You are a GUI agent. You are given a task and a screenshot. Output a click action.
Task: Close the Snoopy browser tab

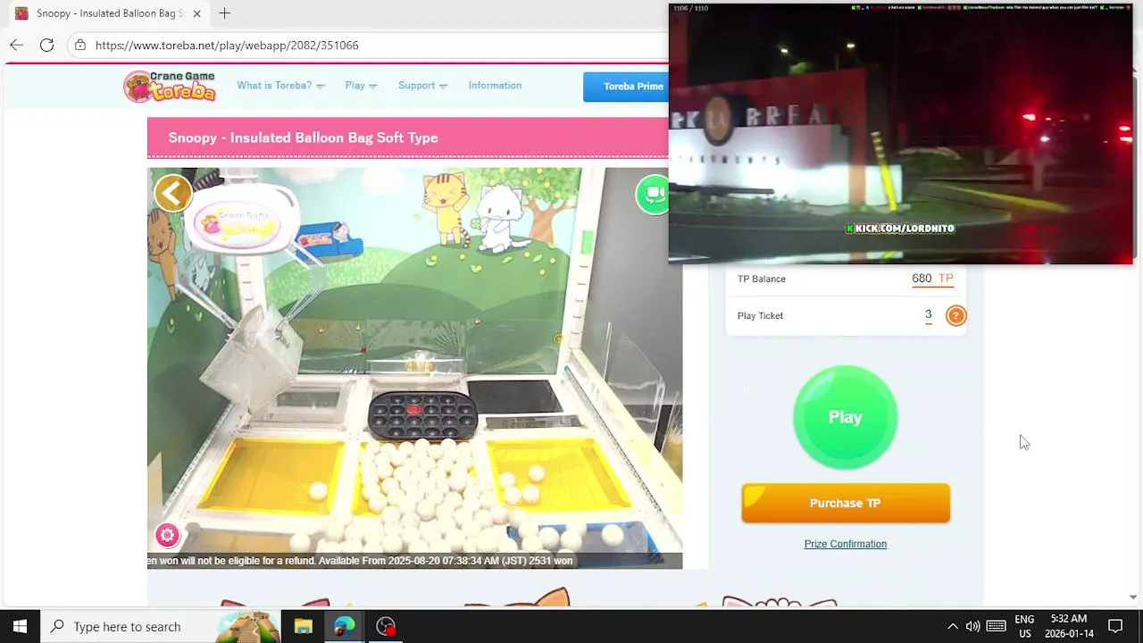[196, 13]
